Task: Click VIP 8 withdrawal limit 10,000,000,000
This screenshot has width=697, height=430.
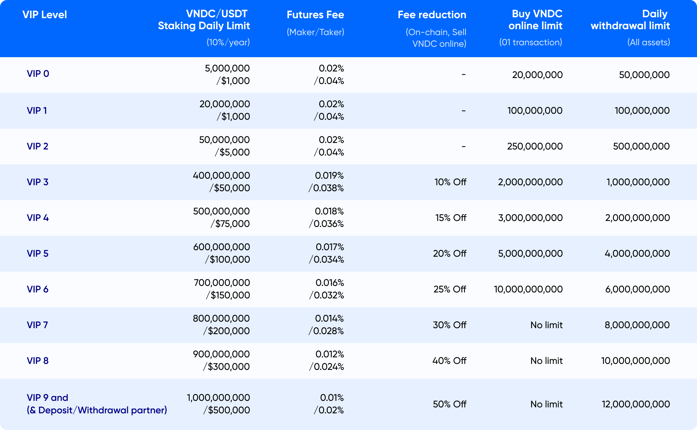Action: [636, 361]
